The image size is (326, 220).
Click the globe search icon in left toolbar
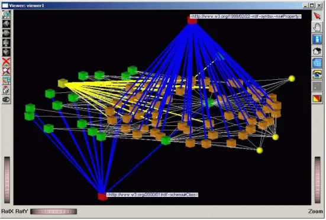coord(7,14)
